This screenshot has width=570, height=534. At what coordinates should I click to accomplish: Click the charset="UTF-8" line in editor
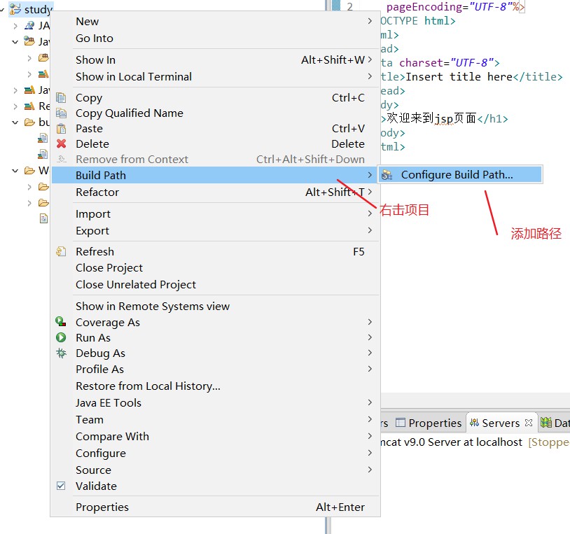click(x=440, y=63)
